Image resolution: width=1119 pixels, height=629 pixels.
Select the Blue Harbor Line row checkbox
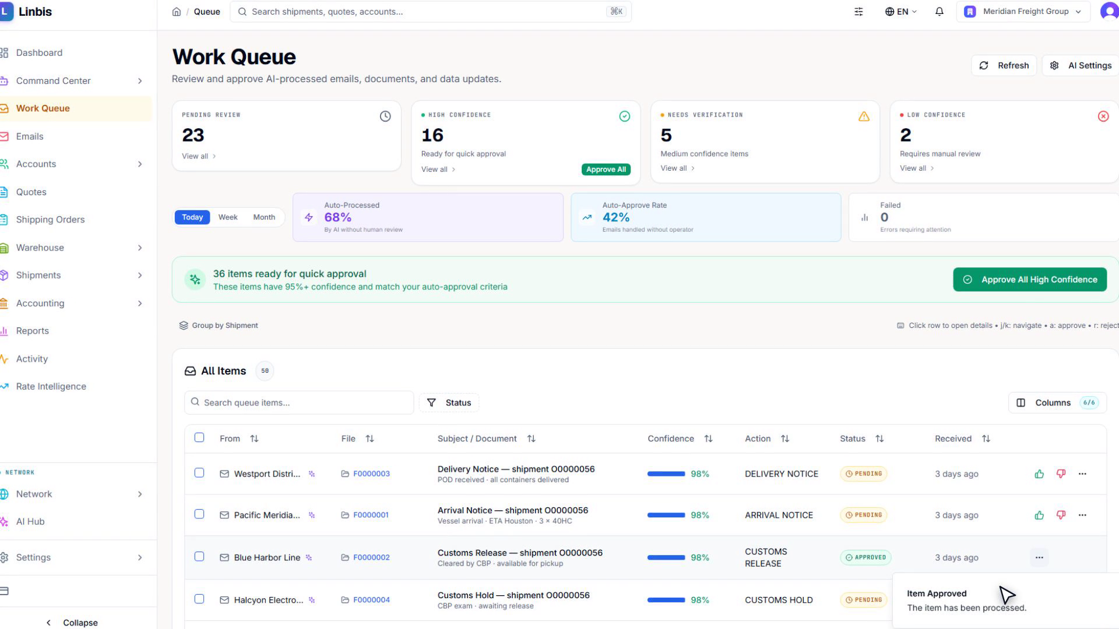[199, 557]
